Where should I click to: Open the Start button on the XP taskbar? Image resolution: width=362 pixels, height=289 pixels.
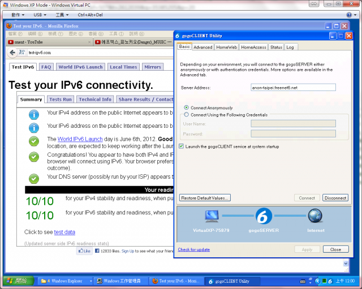[19, 281]
